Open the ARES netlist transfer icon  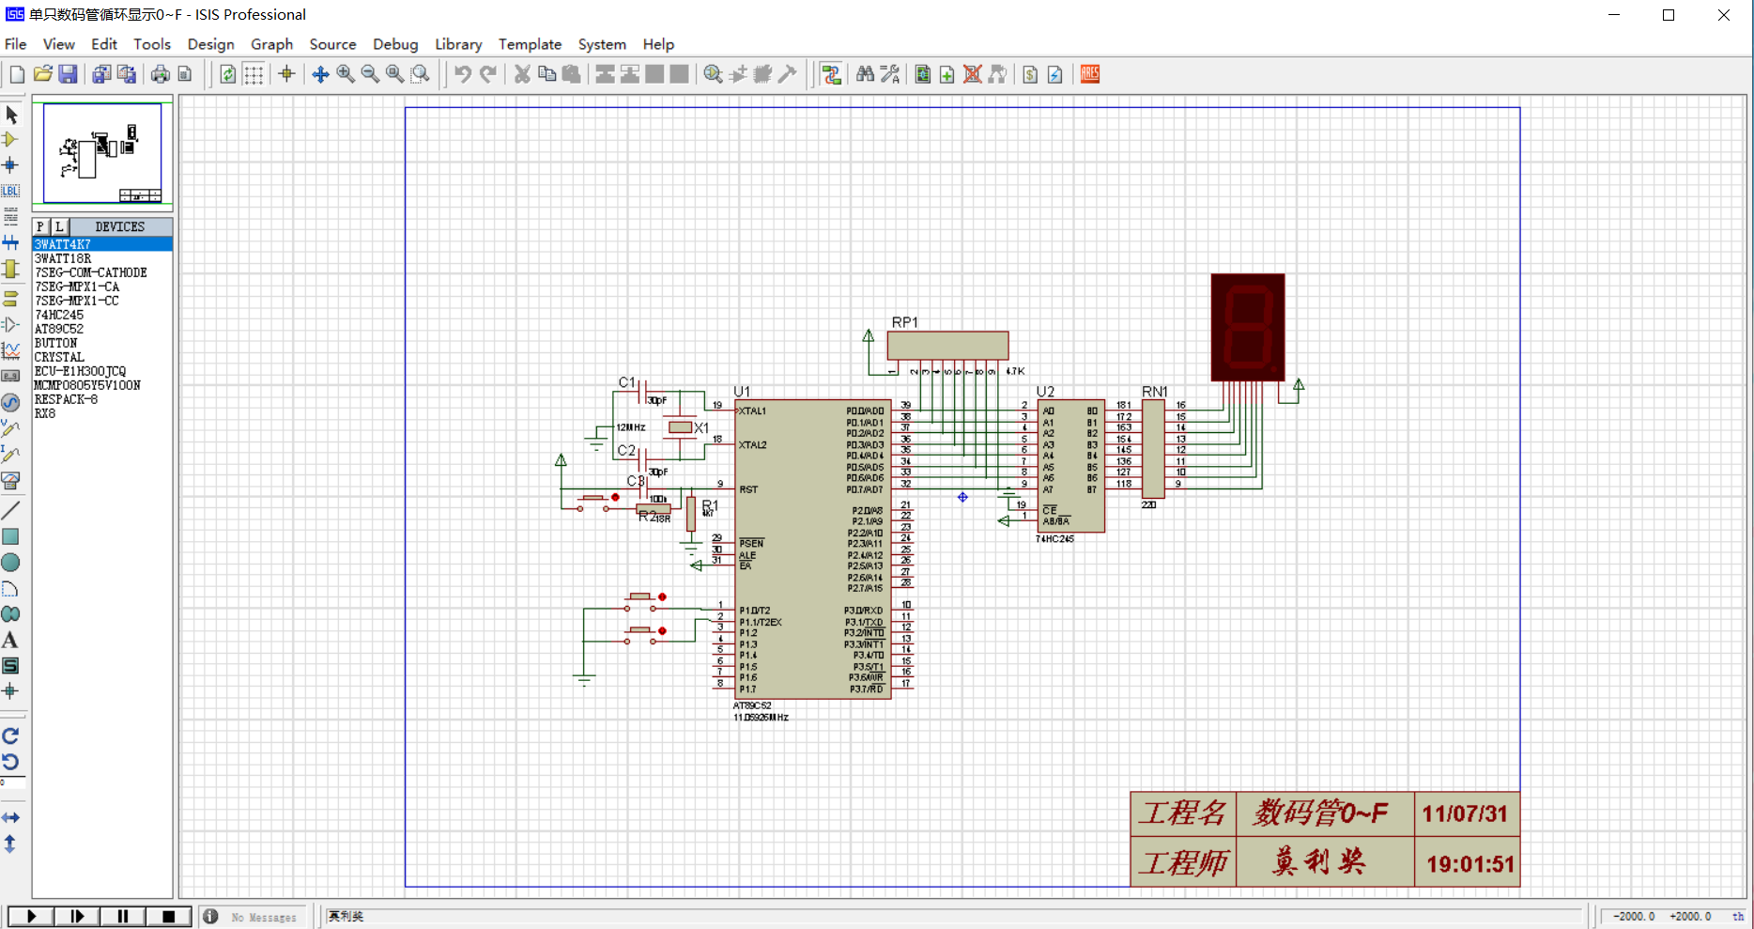1090,74
